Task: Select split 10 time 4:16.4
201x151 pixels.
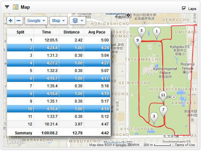Action: [52, 109]
